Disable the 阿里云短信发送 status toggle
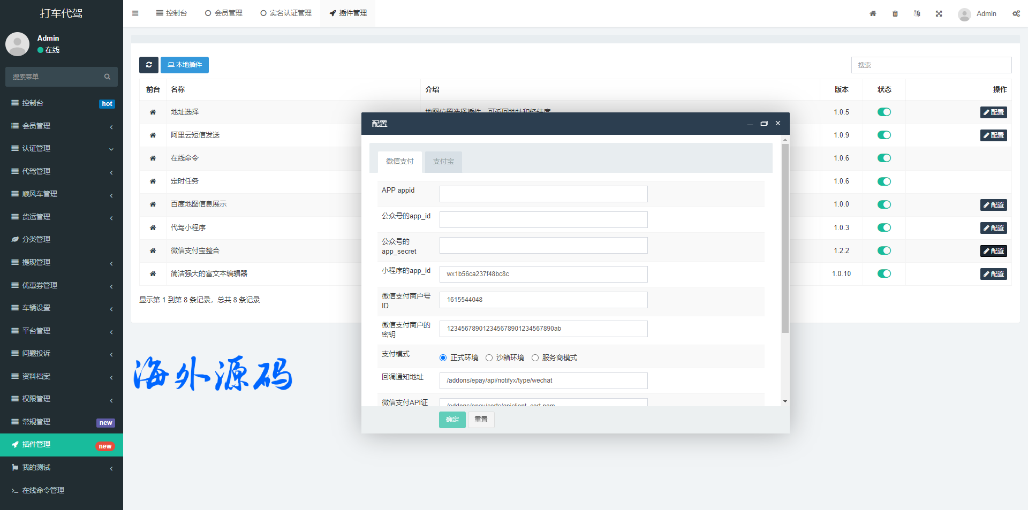Image resolution: width=1028 pixels, height=510 pixels. click(884, 135)
